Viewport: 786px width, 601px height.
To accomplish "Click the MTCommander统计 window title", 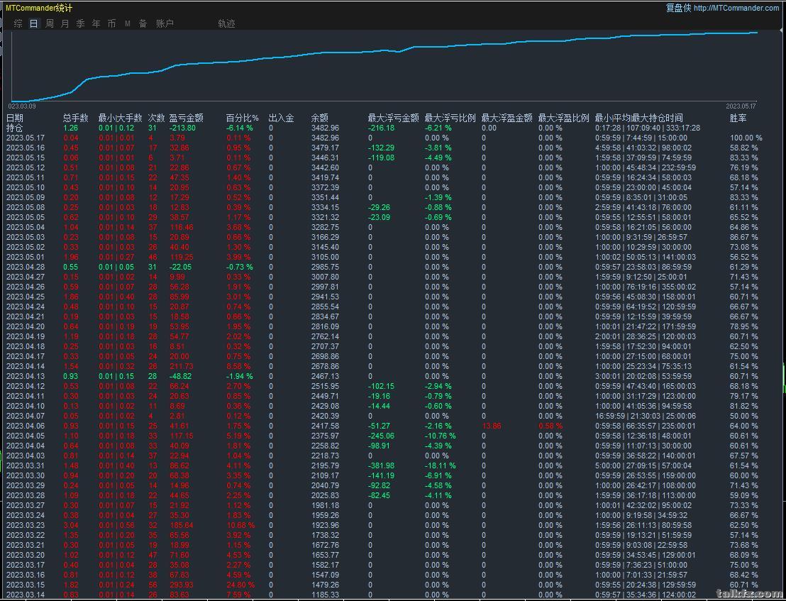I will point(38,8).
